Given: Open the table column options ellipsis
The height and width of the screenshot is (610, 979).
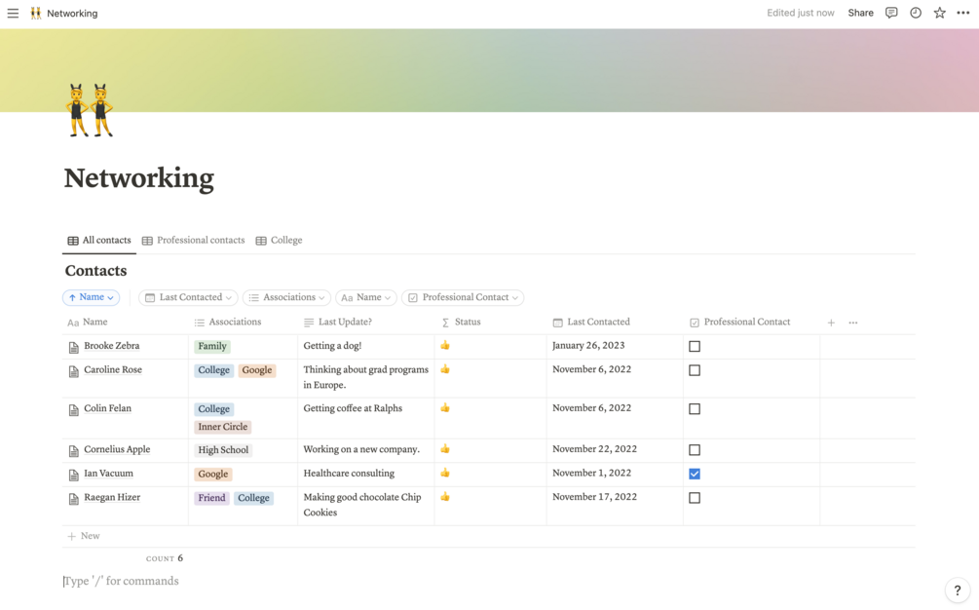Looking at the screenshot, I should pyautogui.click(x=853, y=323).
